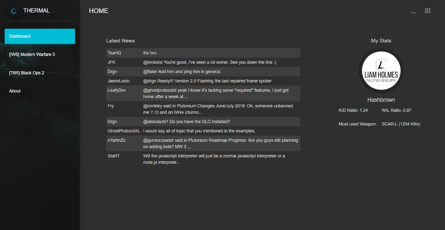445x230 pixels.
Task: Open StaRT's javascript interpreter post
Action: (203, 159)
